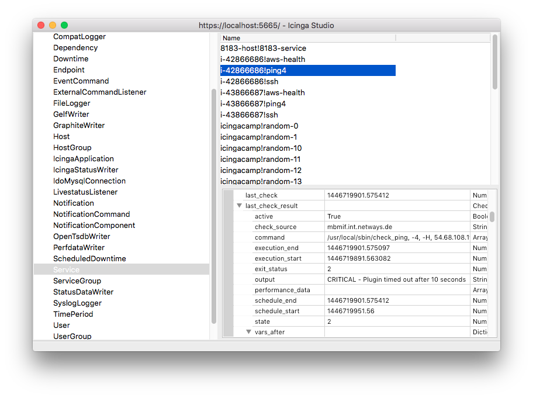This screenshot has width=533, height=398.
Task: Select icingacamp!random-12 service
Action: pyautogui.click(x=261, y=170)
